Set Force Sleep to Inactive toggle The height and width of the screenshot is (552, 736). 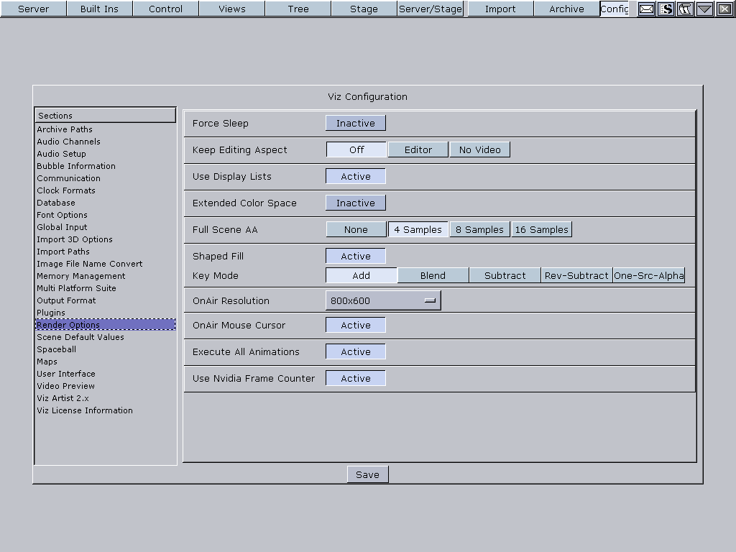(x=355, y=123)
